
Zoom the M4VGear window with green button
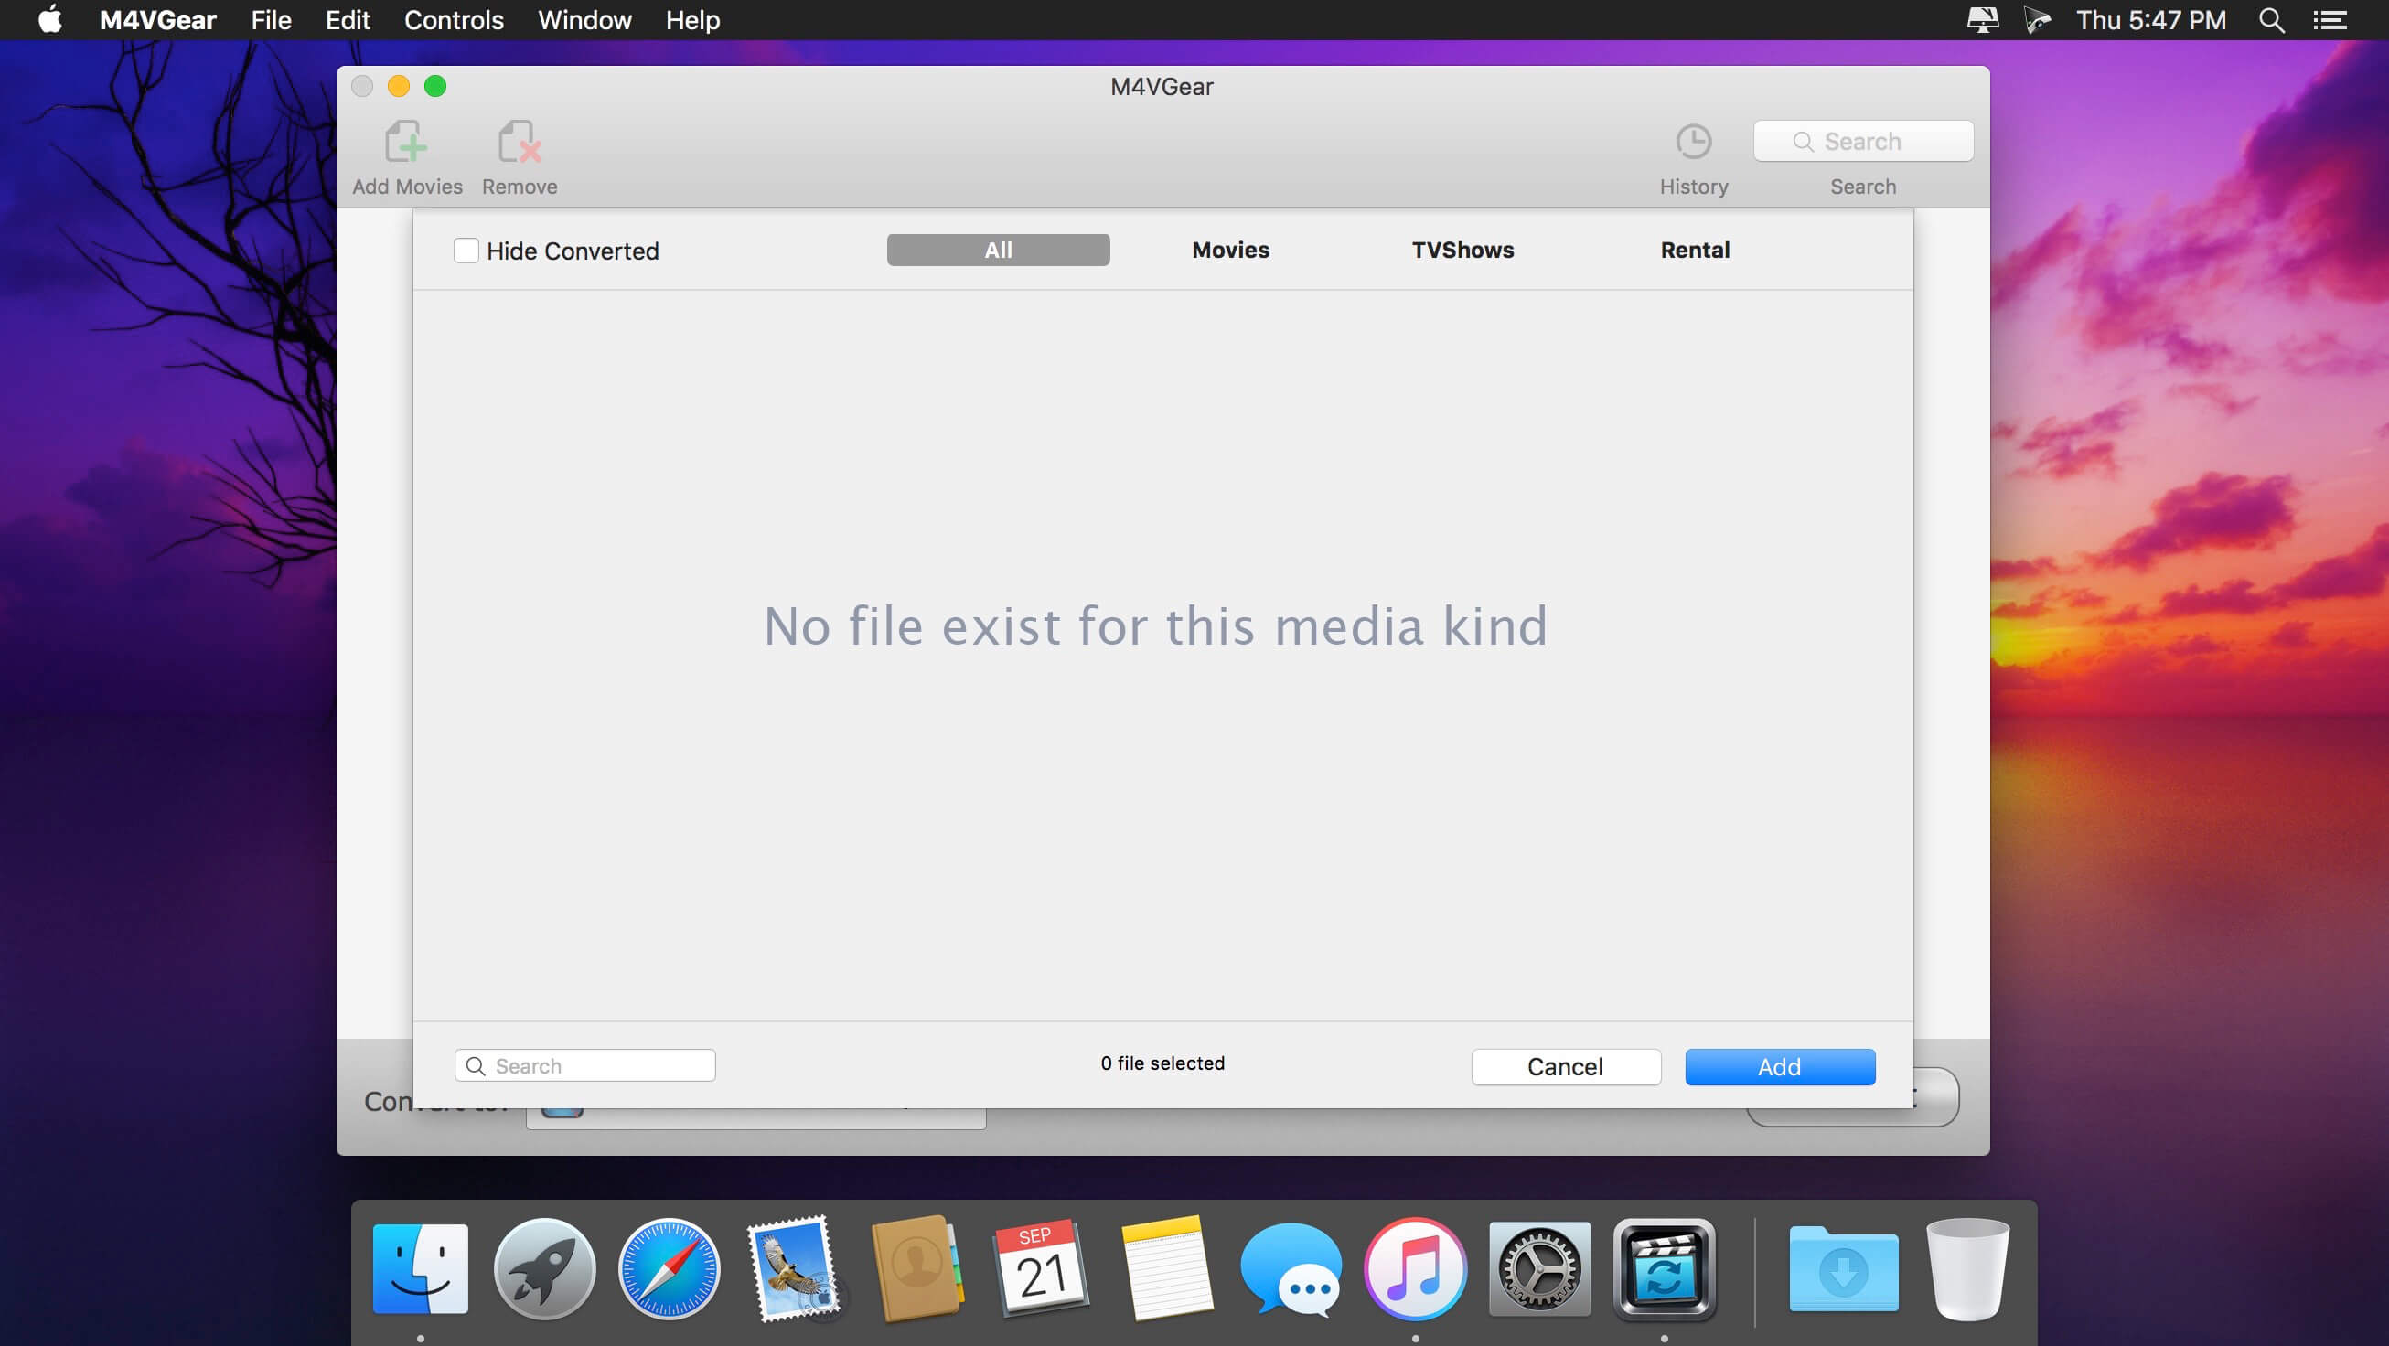pyautogui.click(x=435, y=86)
